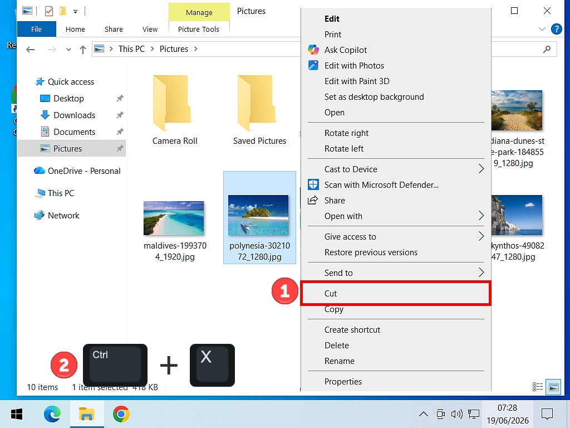Image resolution: width=570 pixels, height=428 pixels.
Task: Expand Cast to Device submenu
Action: pos(481,169)
